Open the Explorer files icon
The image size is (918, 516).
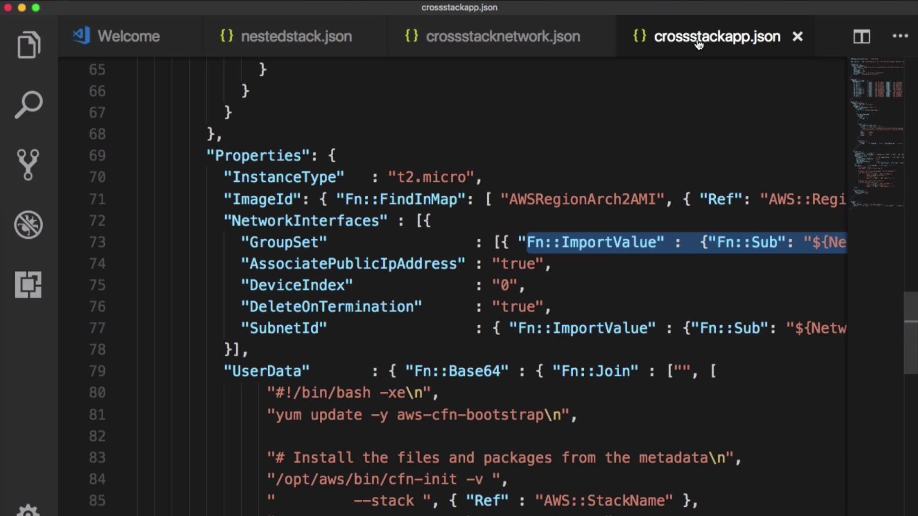click(29, 45)
